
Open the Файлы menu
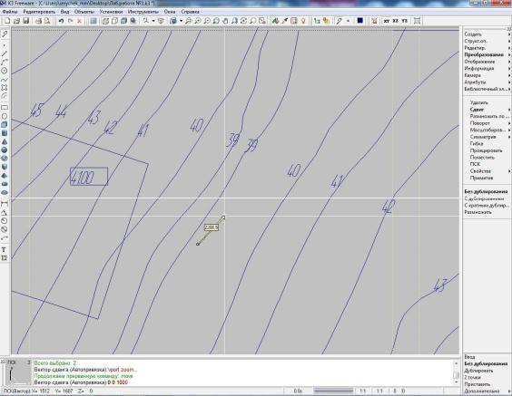(x=10, y=12)
